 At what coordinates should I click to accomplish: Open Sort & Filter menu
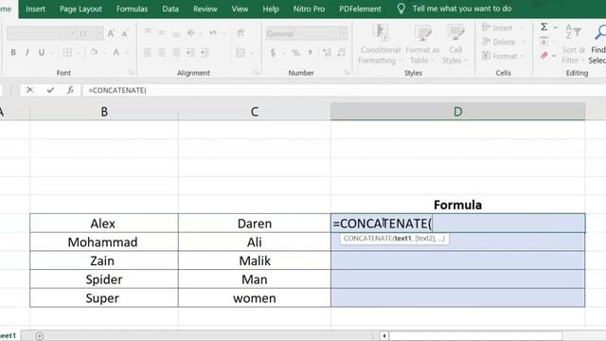coord(574,45)
